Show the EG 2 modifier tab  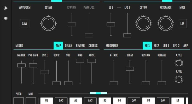point(156,46)
